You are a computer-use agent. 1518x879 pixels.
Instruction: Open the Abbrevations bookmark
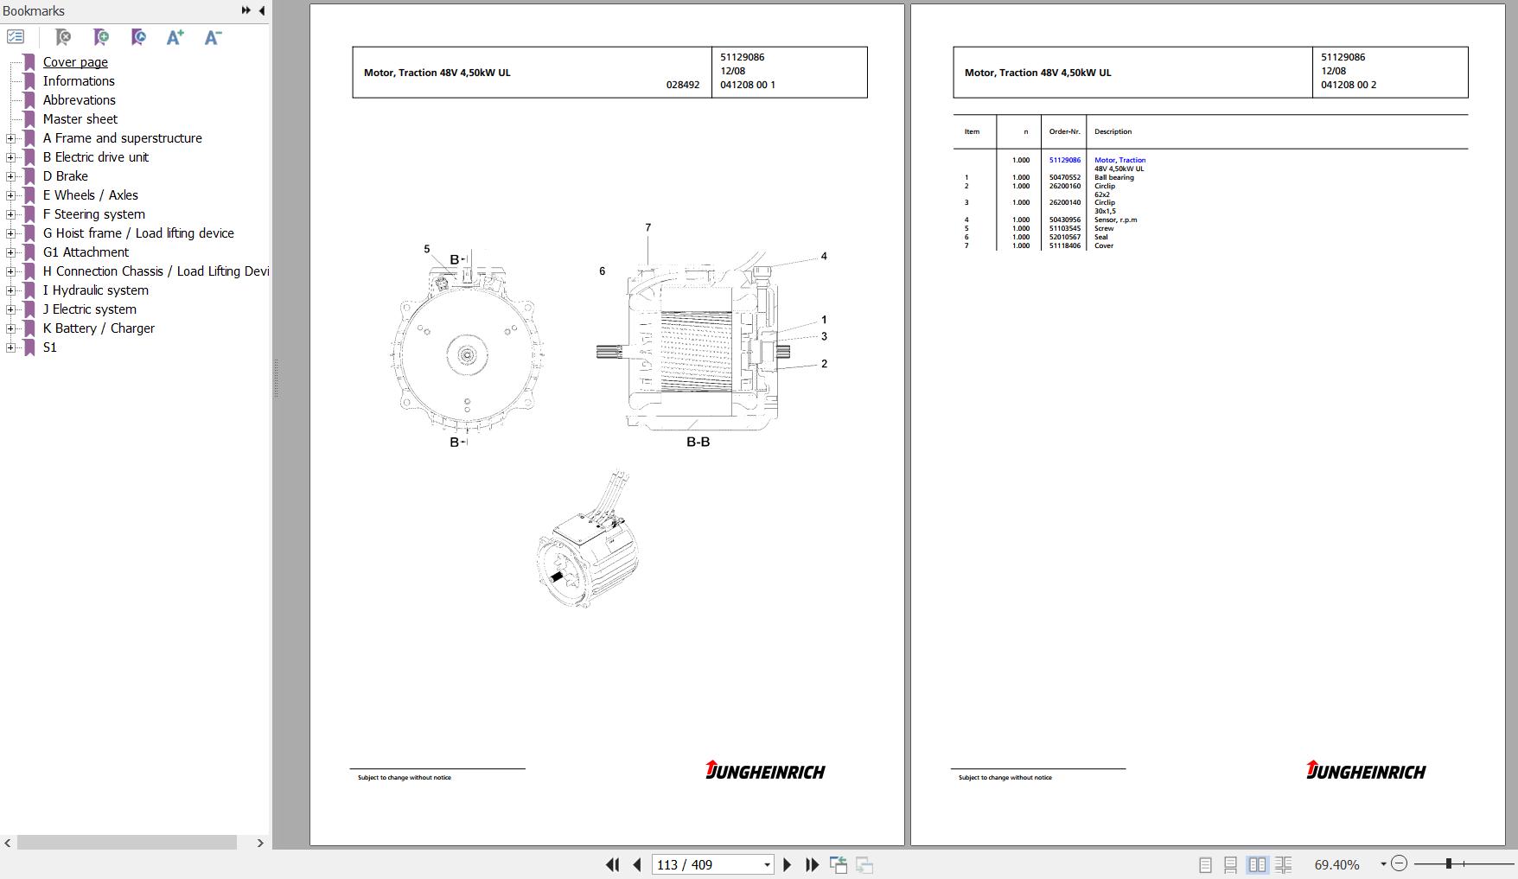tap(79, 100)
